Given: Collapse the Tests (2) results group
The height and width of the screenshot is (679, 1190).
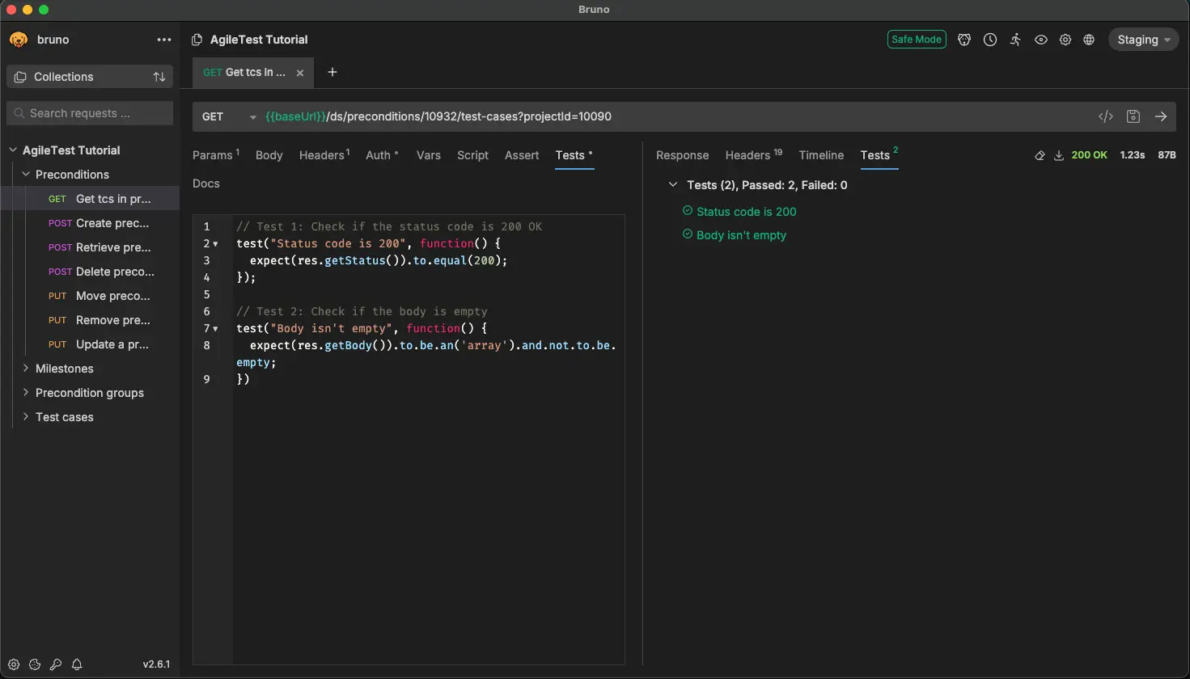Looking at the screenshot, I should point(673,185).
